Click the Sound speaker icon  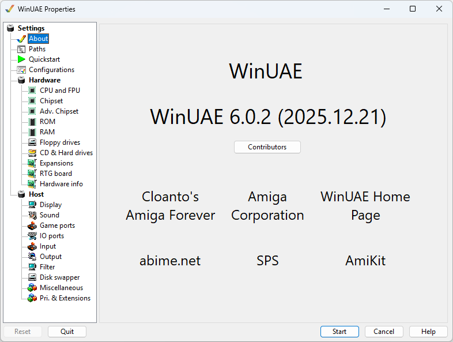point(32,215)
